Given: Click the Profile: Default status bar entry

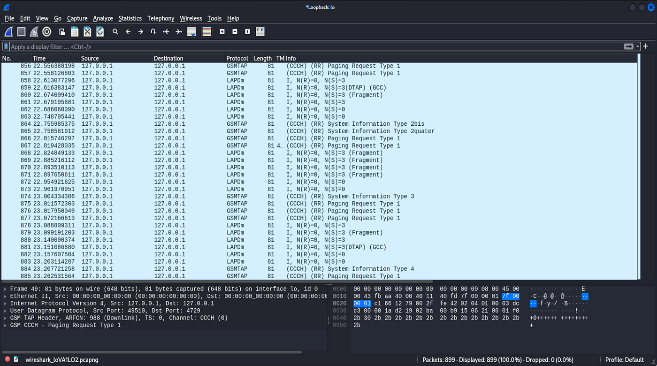Looking at the screenshot, I should point(624,359).
